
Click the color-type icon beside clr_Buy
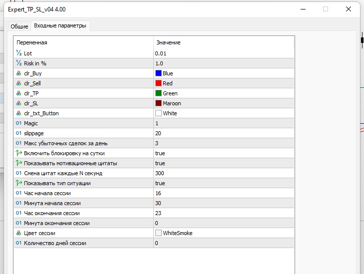pos(19,73)
